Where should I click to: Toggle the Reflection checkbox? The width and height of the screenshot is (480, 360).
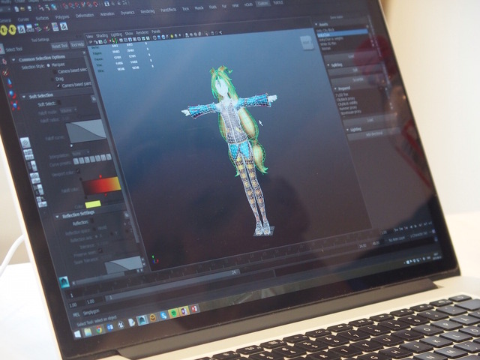pos(93,221)
